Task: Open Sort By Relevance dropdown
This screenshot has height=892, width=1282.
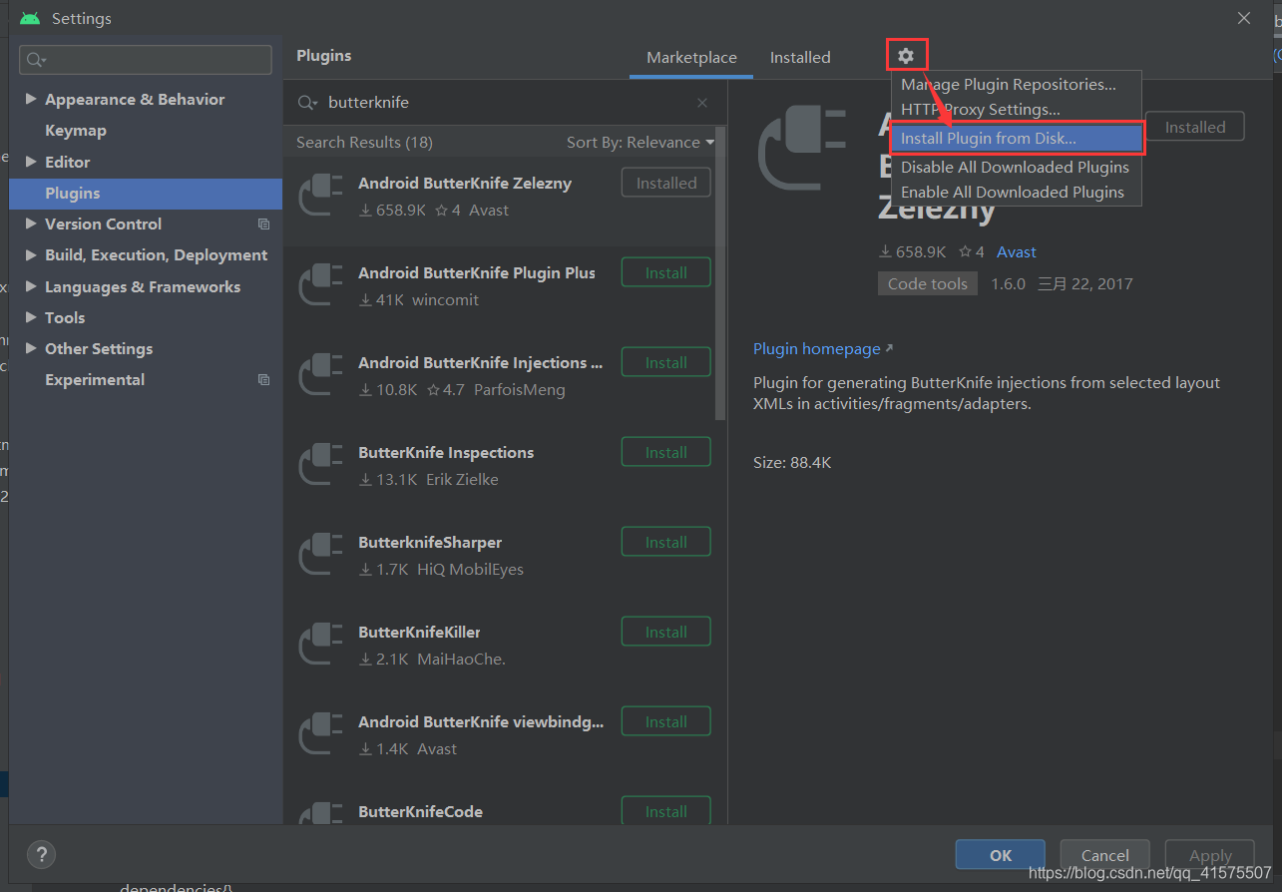Action: click(641, 143)
